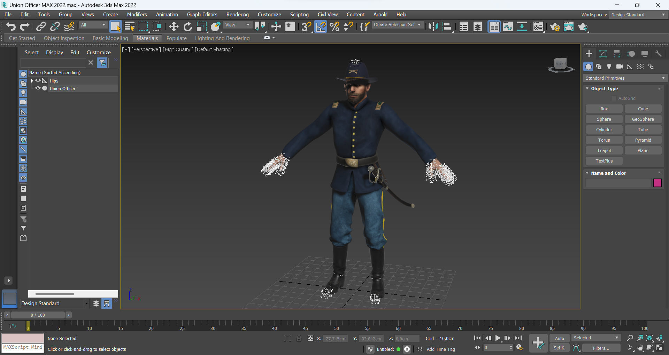Image resolution: width=669 pixels, height=355 pixels.
Task: Toggle Auto Key mode
Action: [560, 338]
